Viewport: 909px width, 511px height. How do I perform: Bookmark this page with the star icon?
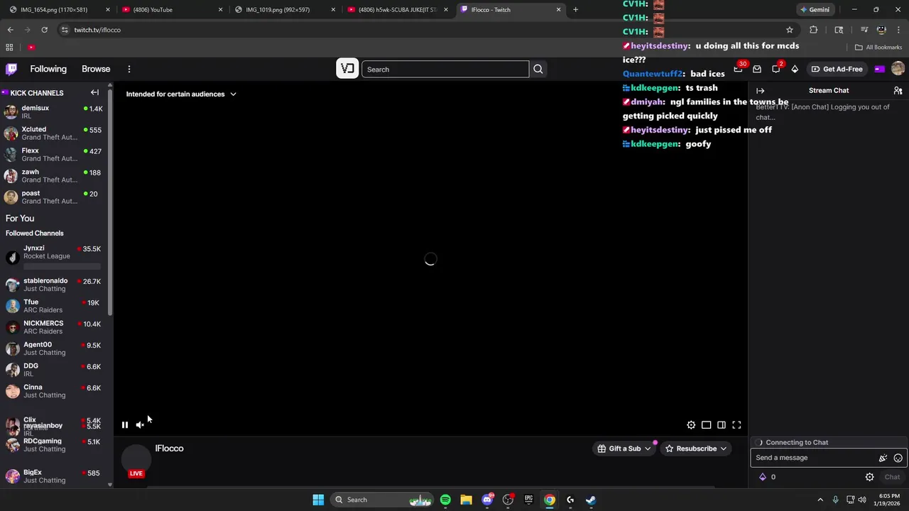pos(789,30)
